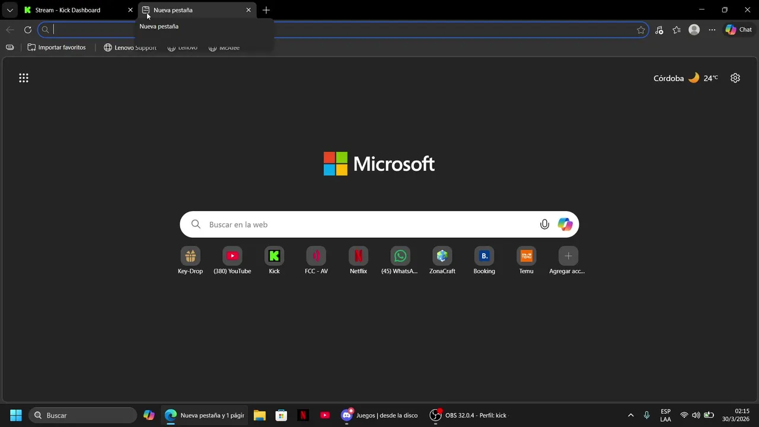The width and height of the screenshot is (759, 427).
Task: Open the Copilot Chat button
Action: [x=739, y=30]
